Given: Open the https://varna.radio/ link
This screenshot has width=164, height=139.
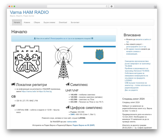Looking at the screenshot, I should (x=29, y=91).
